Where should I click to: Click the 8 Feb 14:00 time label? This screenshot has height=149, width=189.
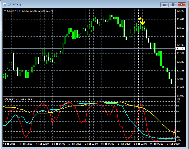pos(124,144)
